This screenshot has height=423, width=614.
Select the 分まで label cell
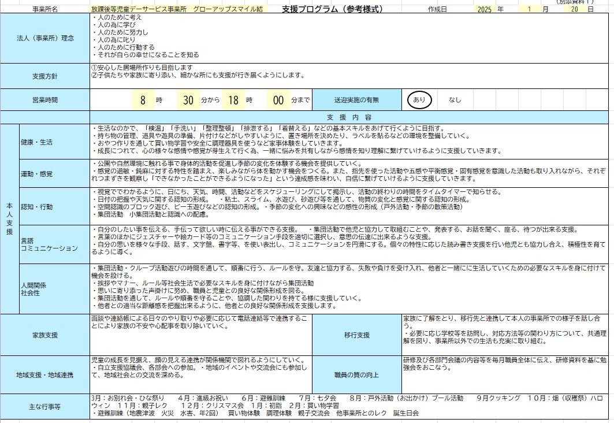click(x=301, y=101)
